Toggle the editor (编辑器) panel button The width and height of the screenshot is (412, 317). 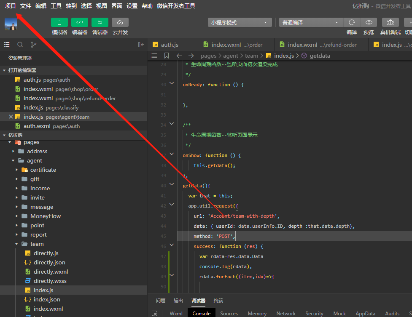pyautogui.click(x=80, y=22)
